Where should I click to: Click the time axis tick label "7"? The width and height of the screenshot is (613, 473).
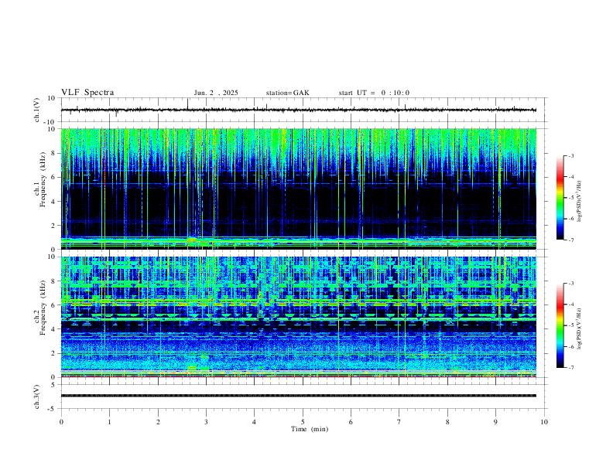point(399,422)
